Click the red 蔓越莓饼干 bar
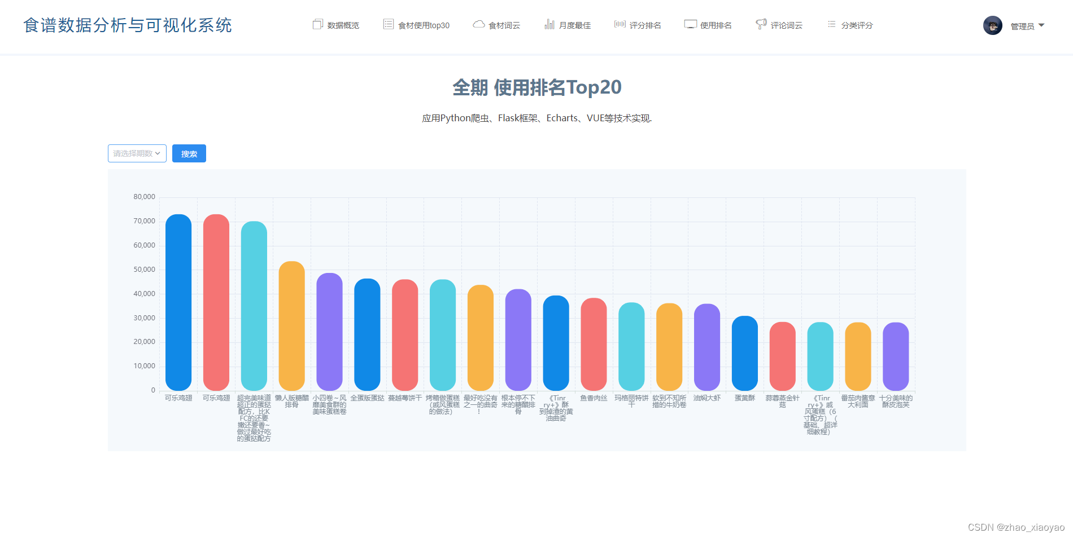Screen dimensions: 1073x538 click(x=405, y=335)
